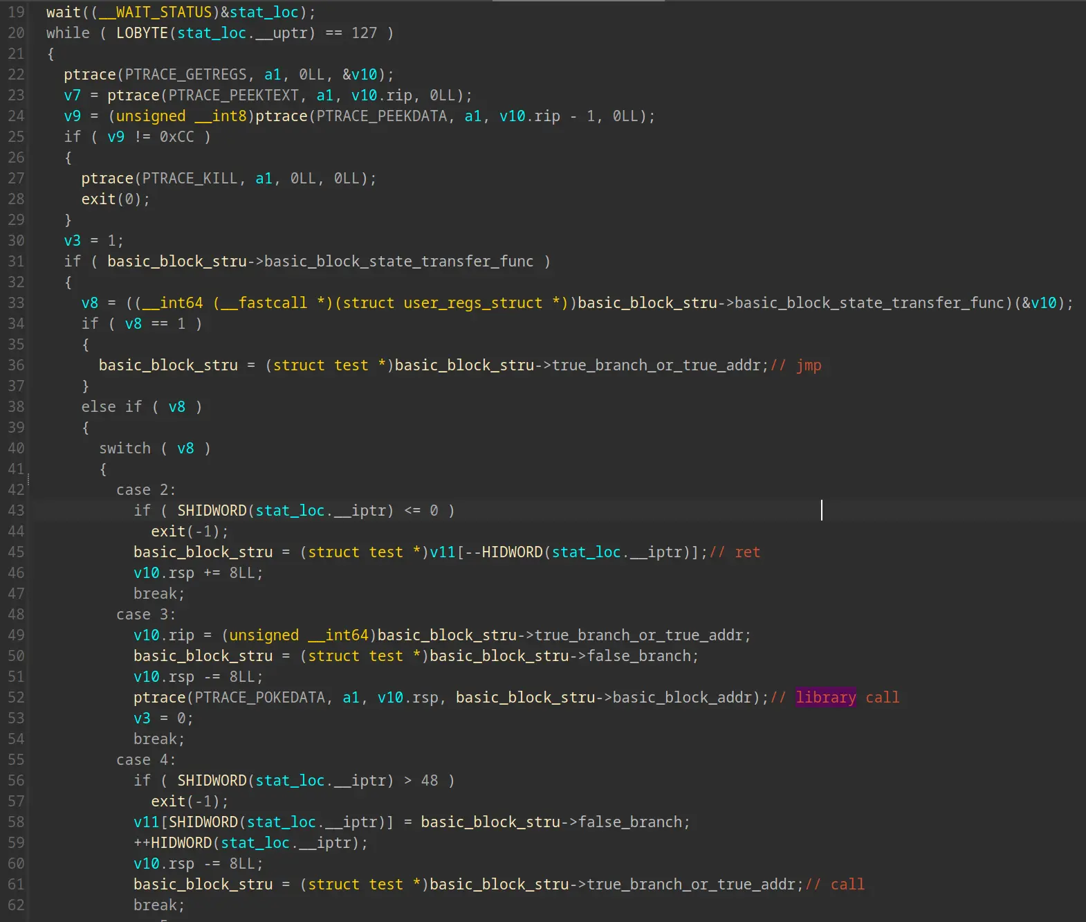Click the 0xCC hex value
The width and height of the screenshot is (1086, 922).
(x=176, y=137)
